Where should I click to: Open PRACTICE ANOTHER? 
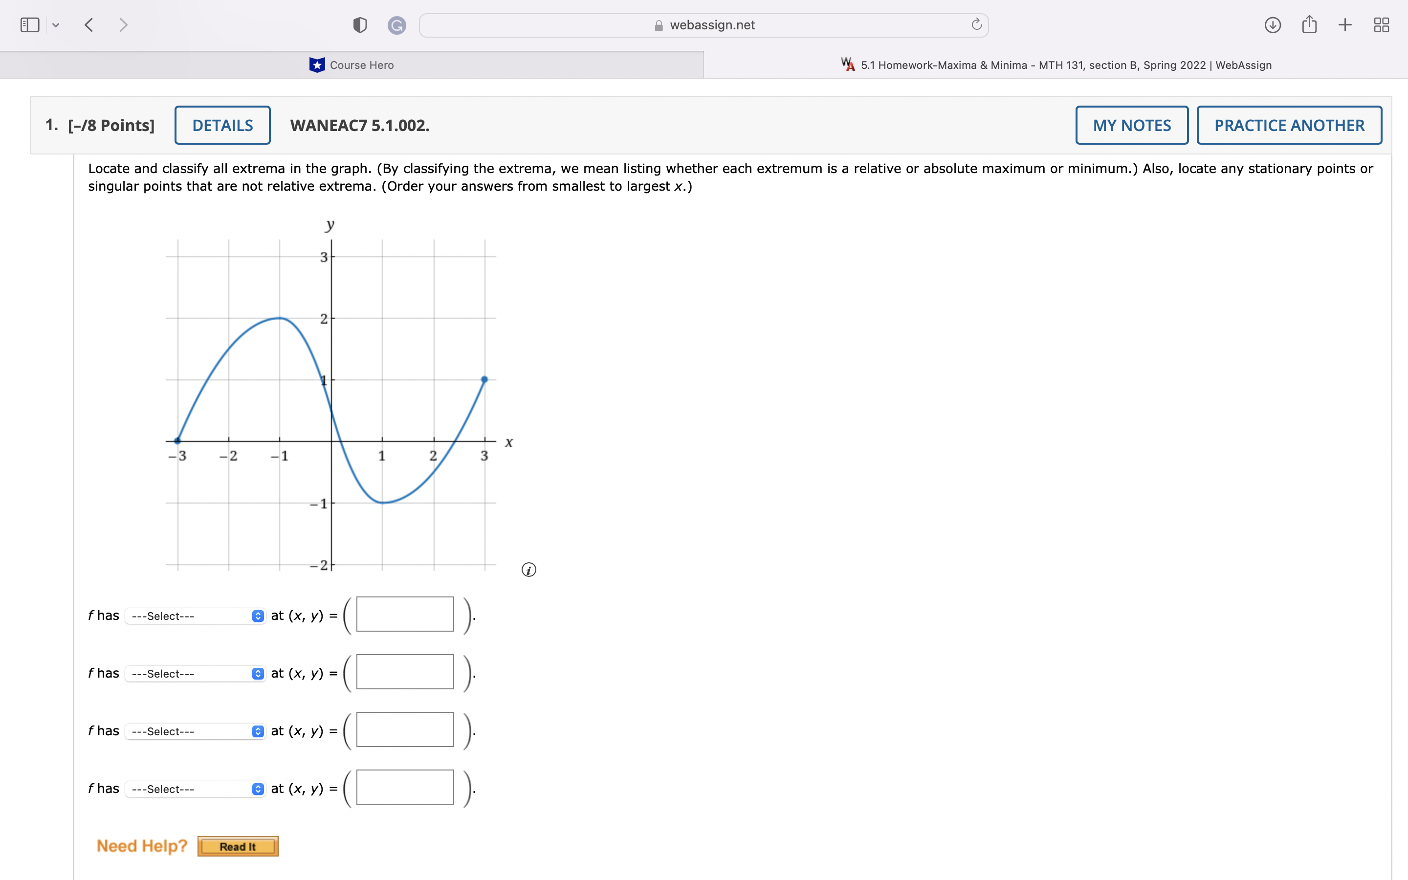(x=1289, y=125)
